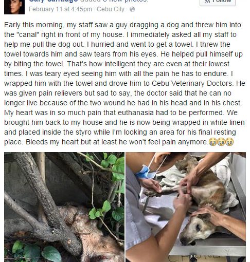This screenshot has height=262, width=250.
Task: Open the February 11 timestamp link
Action: click(x=60, y=9)
